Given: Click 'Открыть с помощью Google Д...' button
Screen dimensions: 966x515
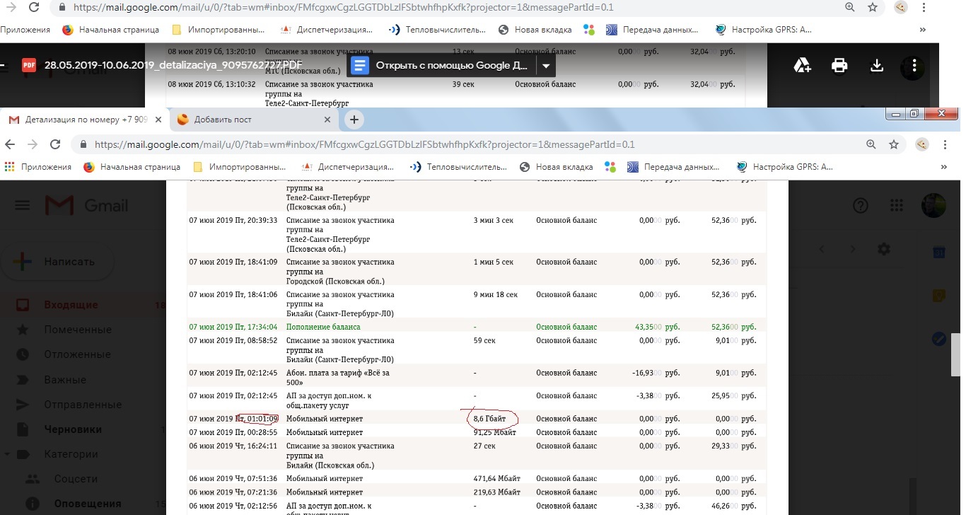Looking at the screenshot, I should [443, 66].
